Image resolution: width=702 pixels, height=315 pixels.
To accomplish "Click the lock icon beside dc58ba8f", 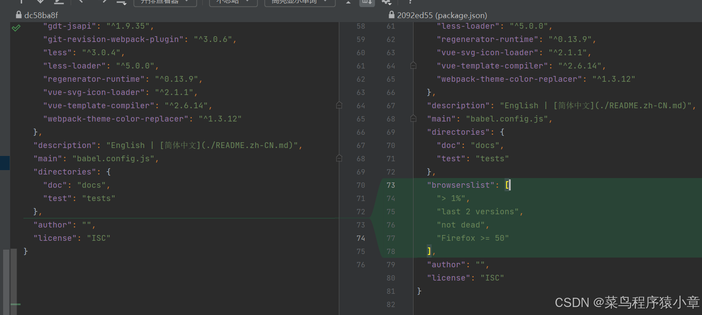I will click(19, 15).
